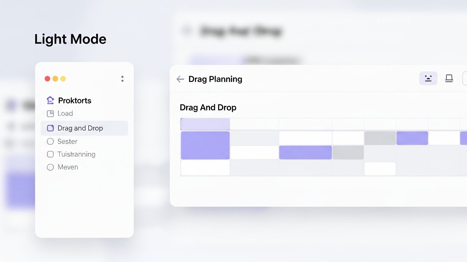This screenshot has width=467, height=262.
Task: Select the avatar face icon in the toolbar
Action: pos(428,78)
